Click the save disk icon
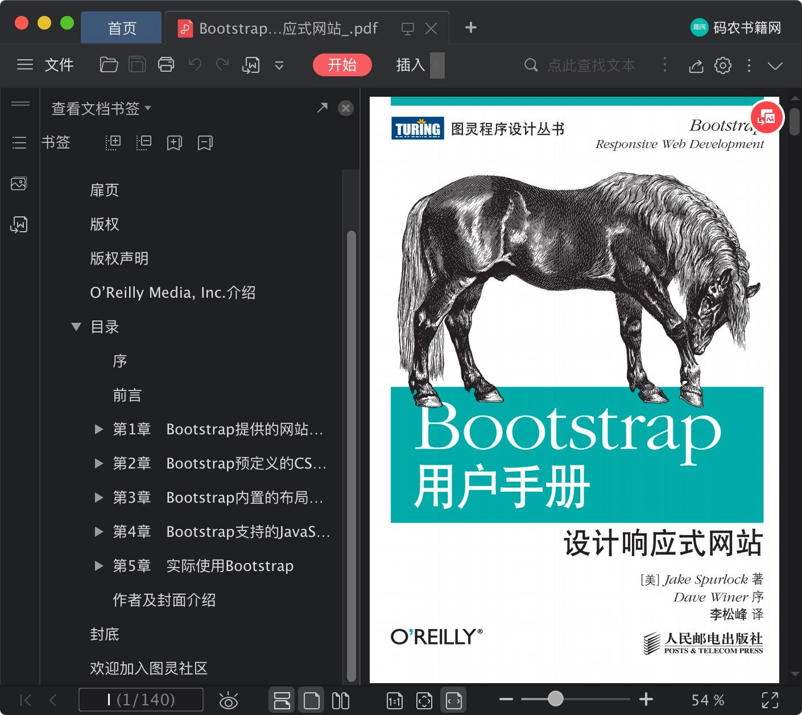This screenshot has width=802, height=715. point(137,65)
